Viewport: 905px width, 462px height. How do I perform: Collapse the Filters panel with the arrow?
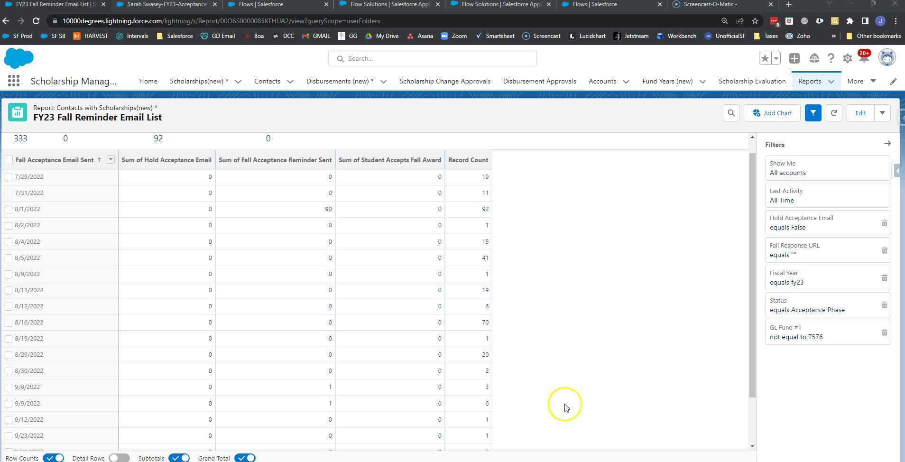(887, 144)
